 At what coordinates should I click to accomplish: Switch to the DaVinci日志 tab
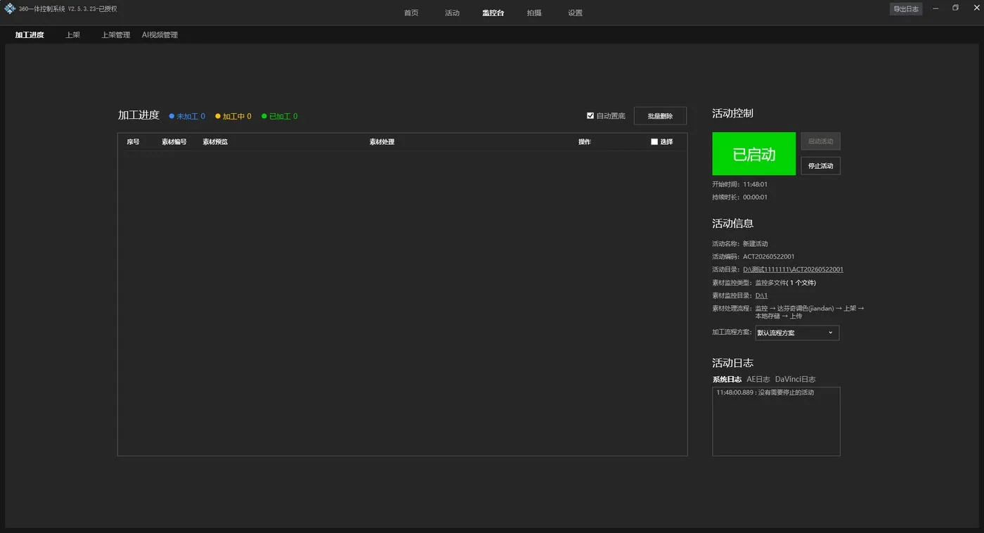coord(795,379)
